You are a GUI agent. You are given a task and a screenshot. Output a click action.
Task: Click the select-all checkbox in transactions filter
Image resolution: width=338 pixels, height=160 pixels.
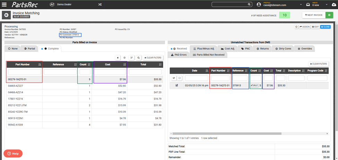tap(174, 78)
